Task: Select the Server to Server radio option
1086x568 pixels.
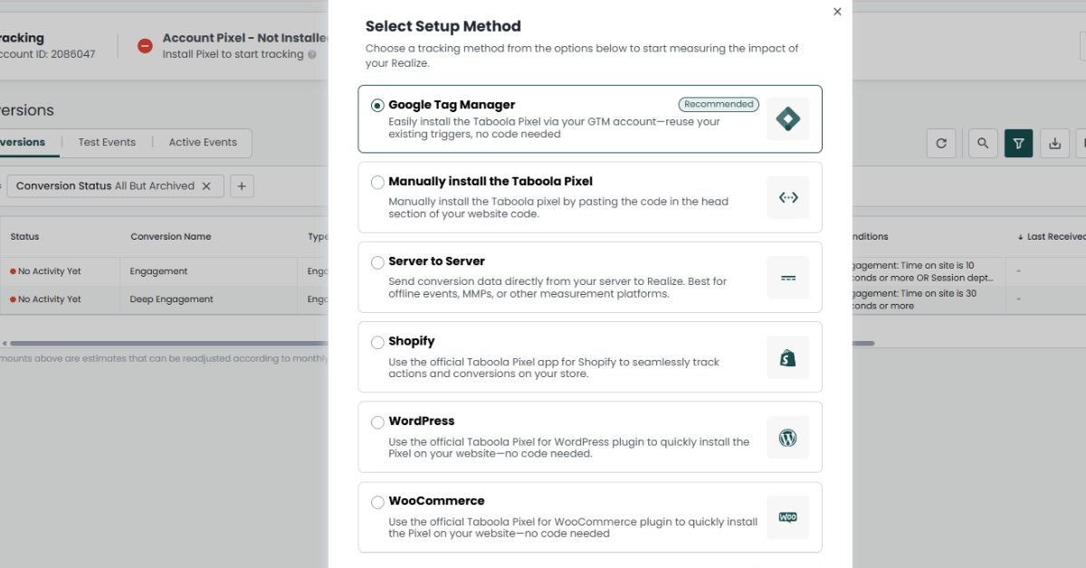Action: click(377, 262)
